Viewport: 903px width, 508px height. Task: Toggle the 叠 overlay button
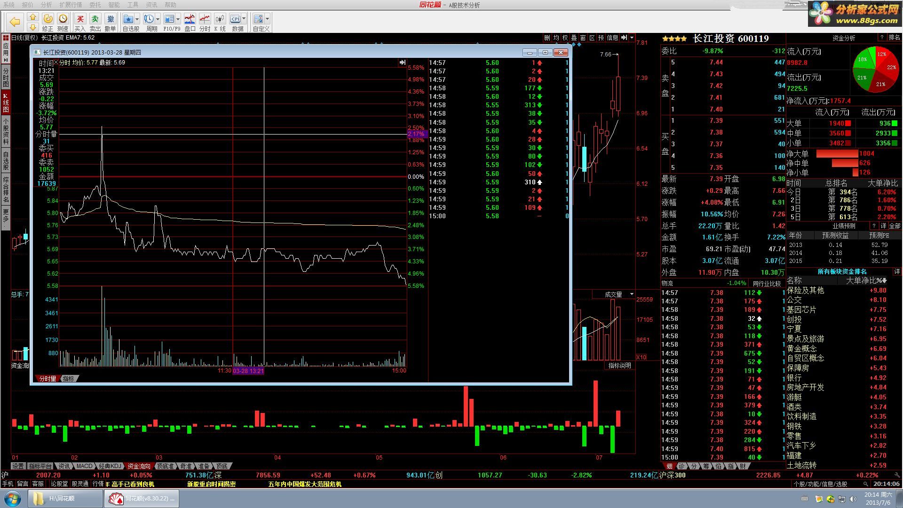[x=574, y=38]
